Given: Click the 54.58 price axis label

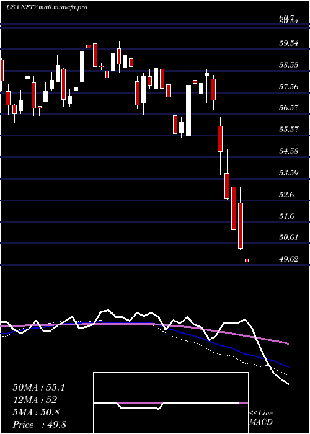Looking at the screenshot, I should pyautogui.click(x=290, y=151).
